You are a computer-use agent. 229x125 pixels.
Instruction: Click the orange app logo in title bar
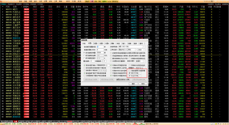tap(1, 1)
